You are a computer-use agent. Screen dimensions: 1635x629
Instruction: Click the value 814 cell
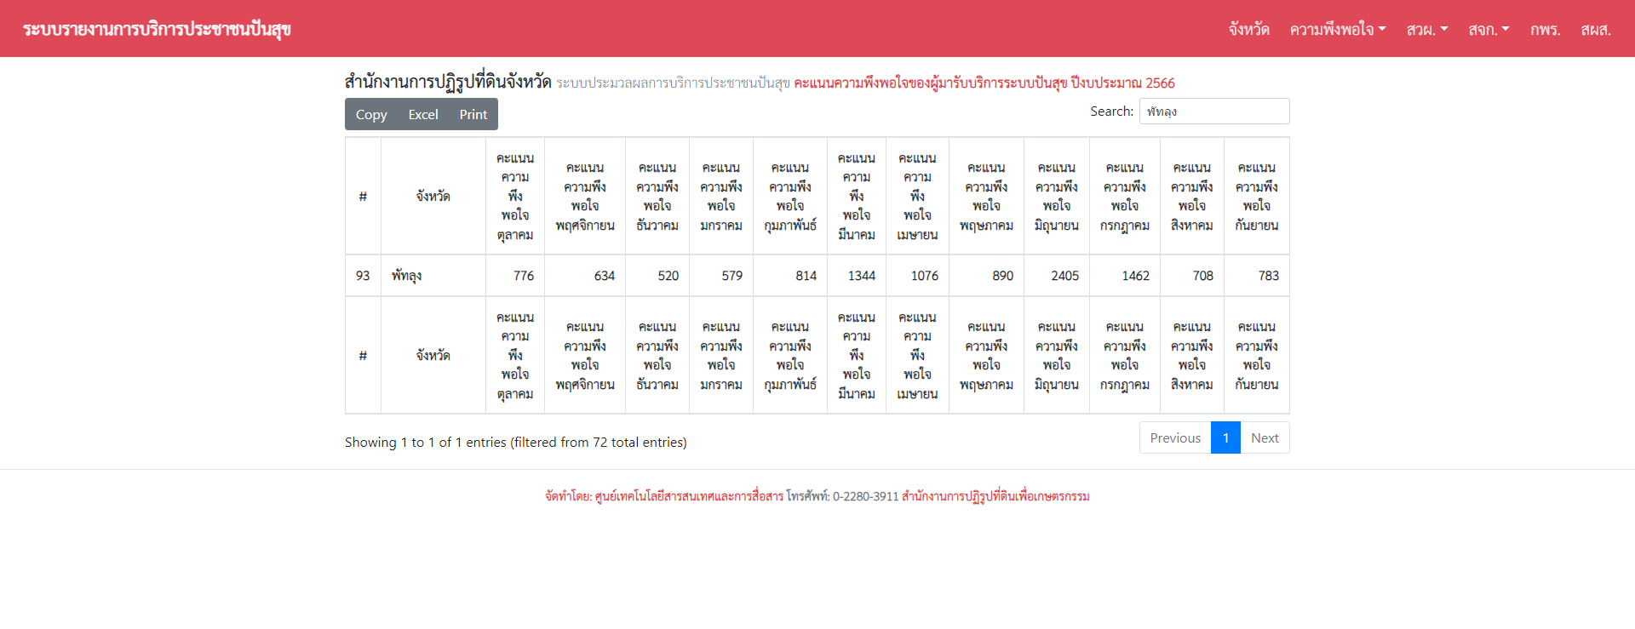(790, 276)
